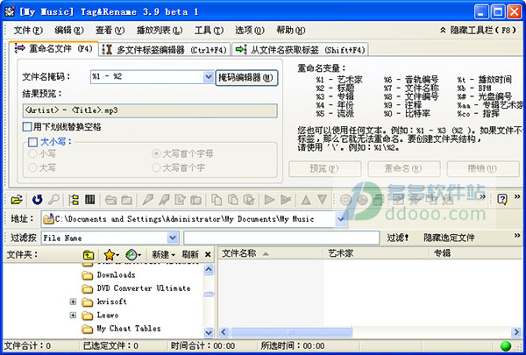
Task: Open the favorites star menu
Action: 111,255
